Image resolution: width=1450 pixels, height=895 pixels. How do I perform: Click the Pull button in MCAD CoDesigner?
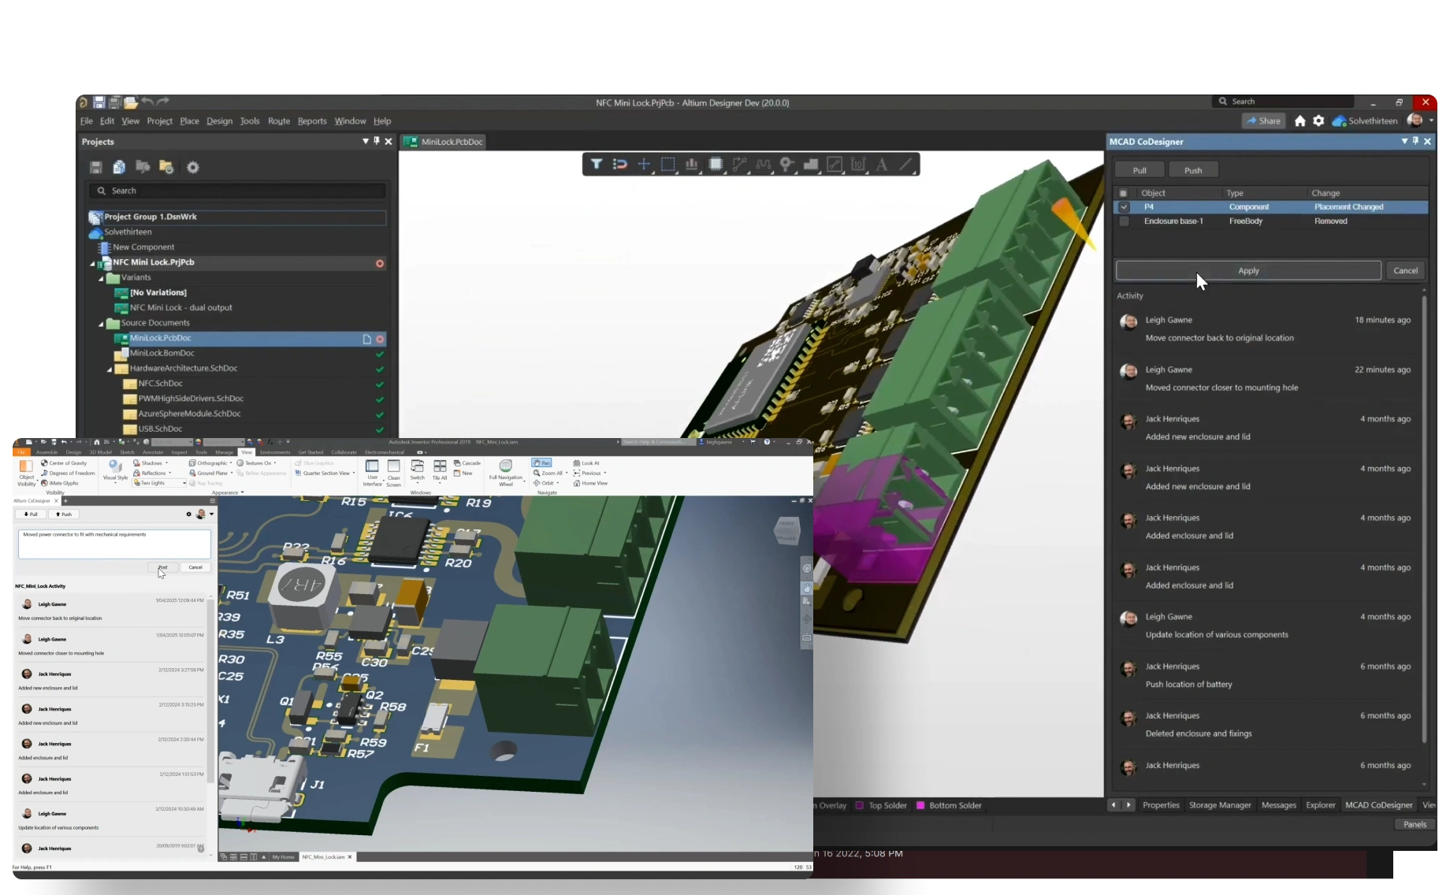1140,170
